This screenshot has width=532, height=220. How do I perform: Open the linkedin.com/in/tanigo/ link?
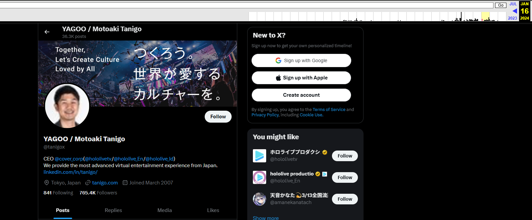[x=70, y=172]
